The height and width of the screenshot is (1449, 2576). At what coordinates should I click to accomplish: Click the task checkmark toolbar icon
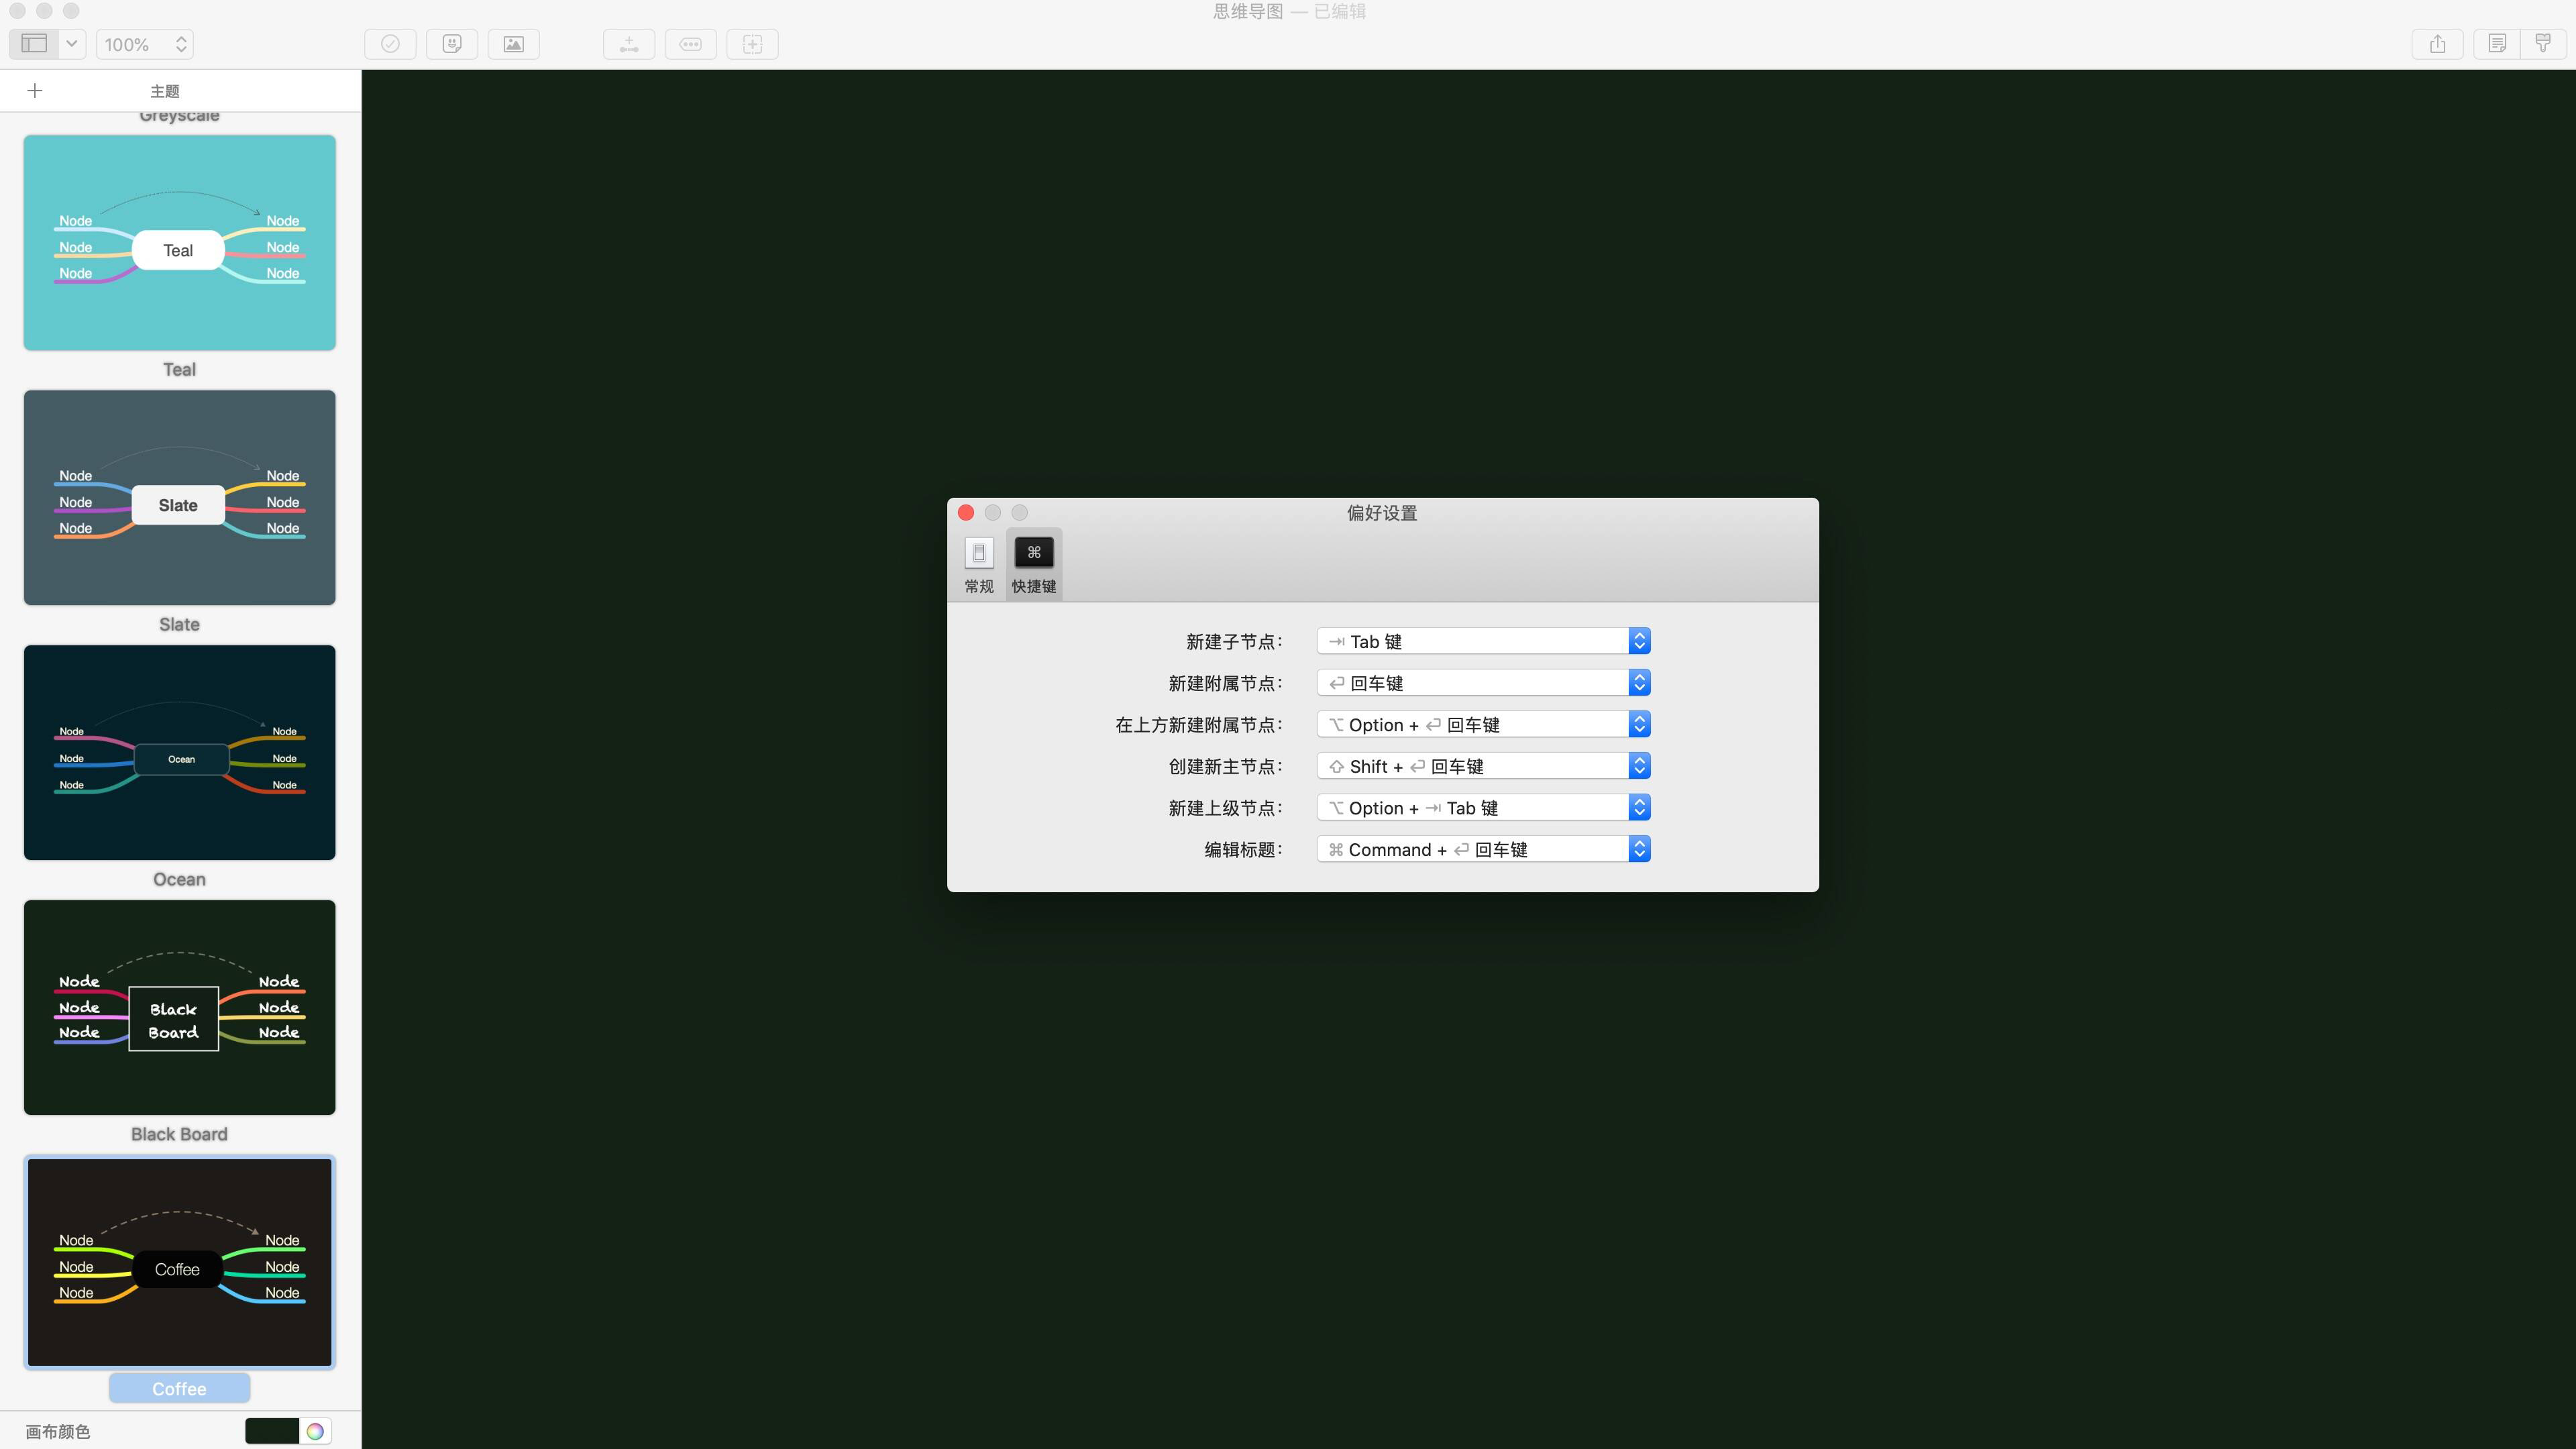[390, 44]
